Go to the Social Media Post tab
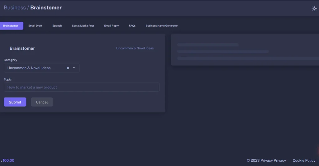319x166 pixels. [x=83, y=26]
